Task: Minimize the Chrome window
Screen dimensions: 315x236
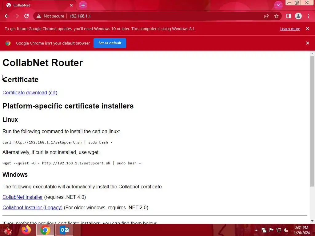Action: tap(289, 3)
